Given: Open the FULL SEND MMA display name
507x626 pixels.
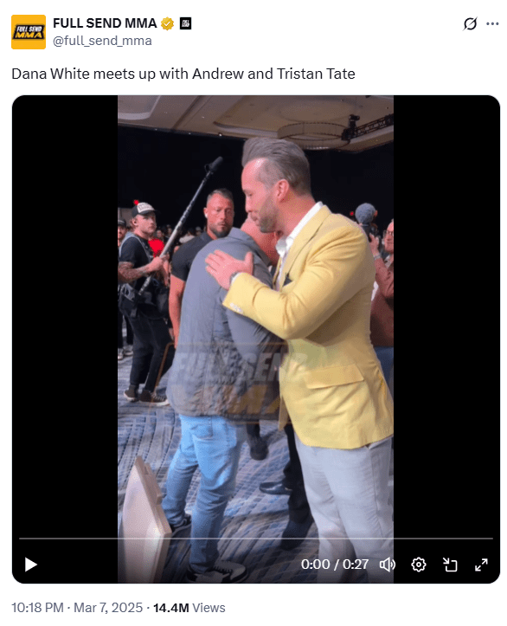Looking at the screenshot, I should click(x=105, y=23).
